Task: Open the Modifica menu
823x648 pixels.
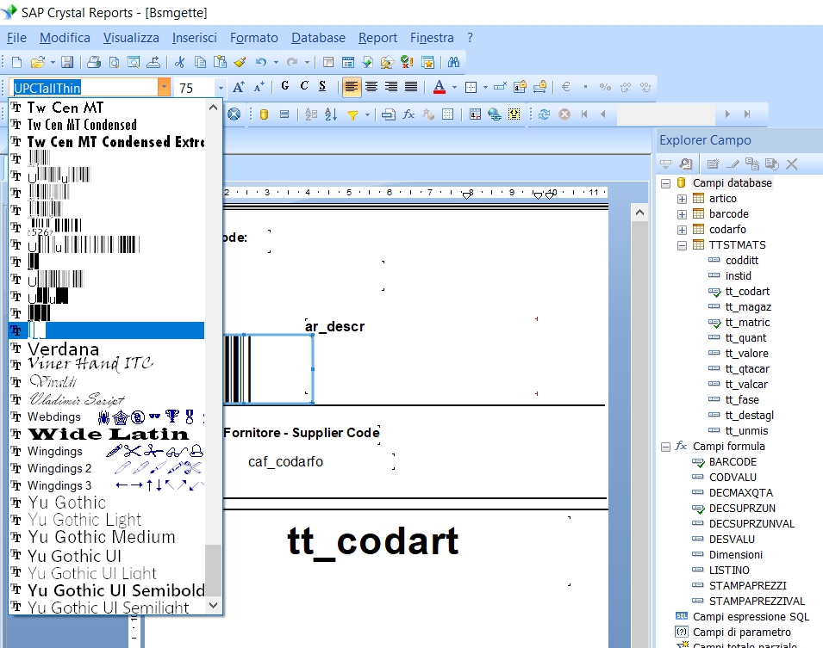Action: 65,38
